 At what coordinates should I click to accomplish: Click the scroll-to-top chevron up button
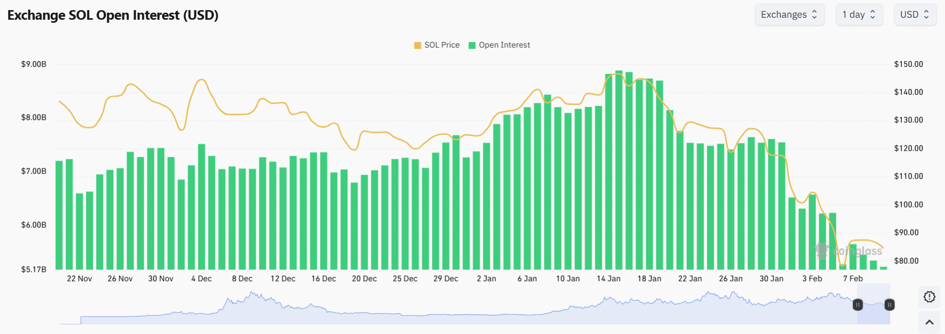tap(929, 322)
